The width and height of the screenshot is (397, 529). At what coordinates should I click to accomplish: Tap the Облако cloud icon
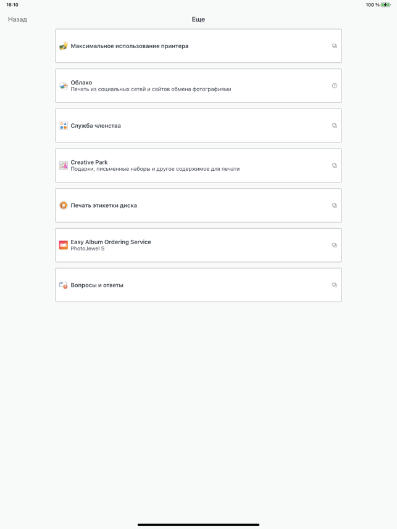[x=64, y=86]
